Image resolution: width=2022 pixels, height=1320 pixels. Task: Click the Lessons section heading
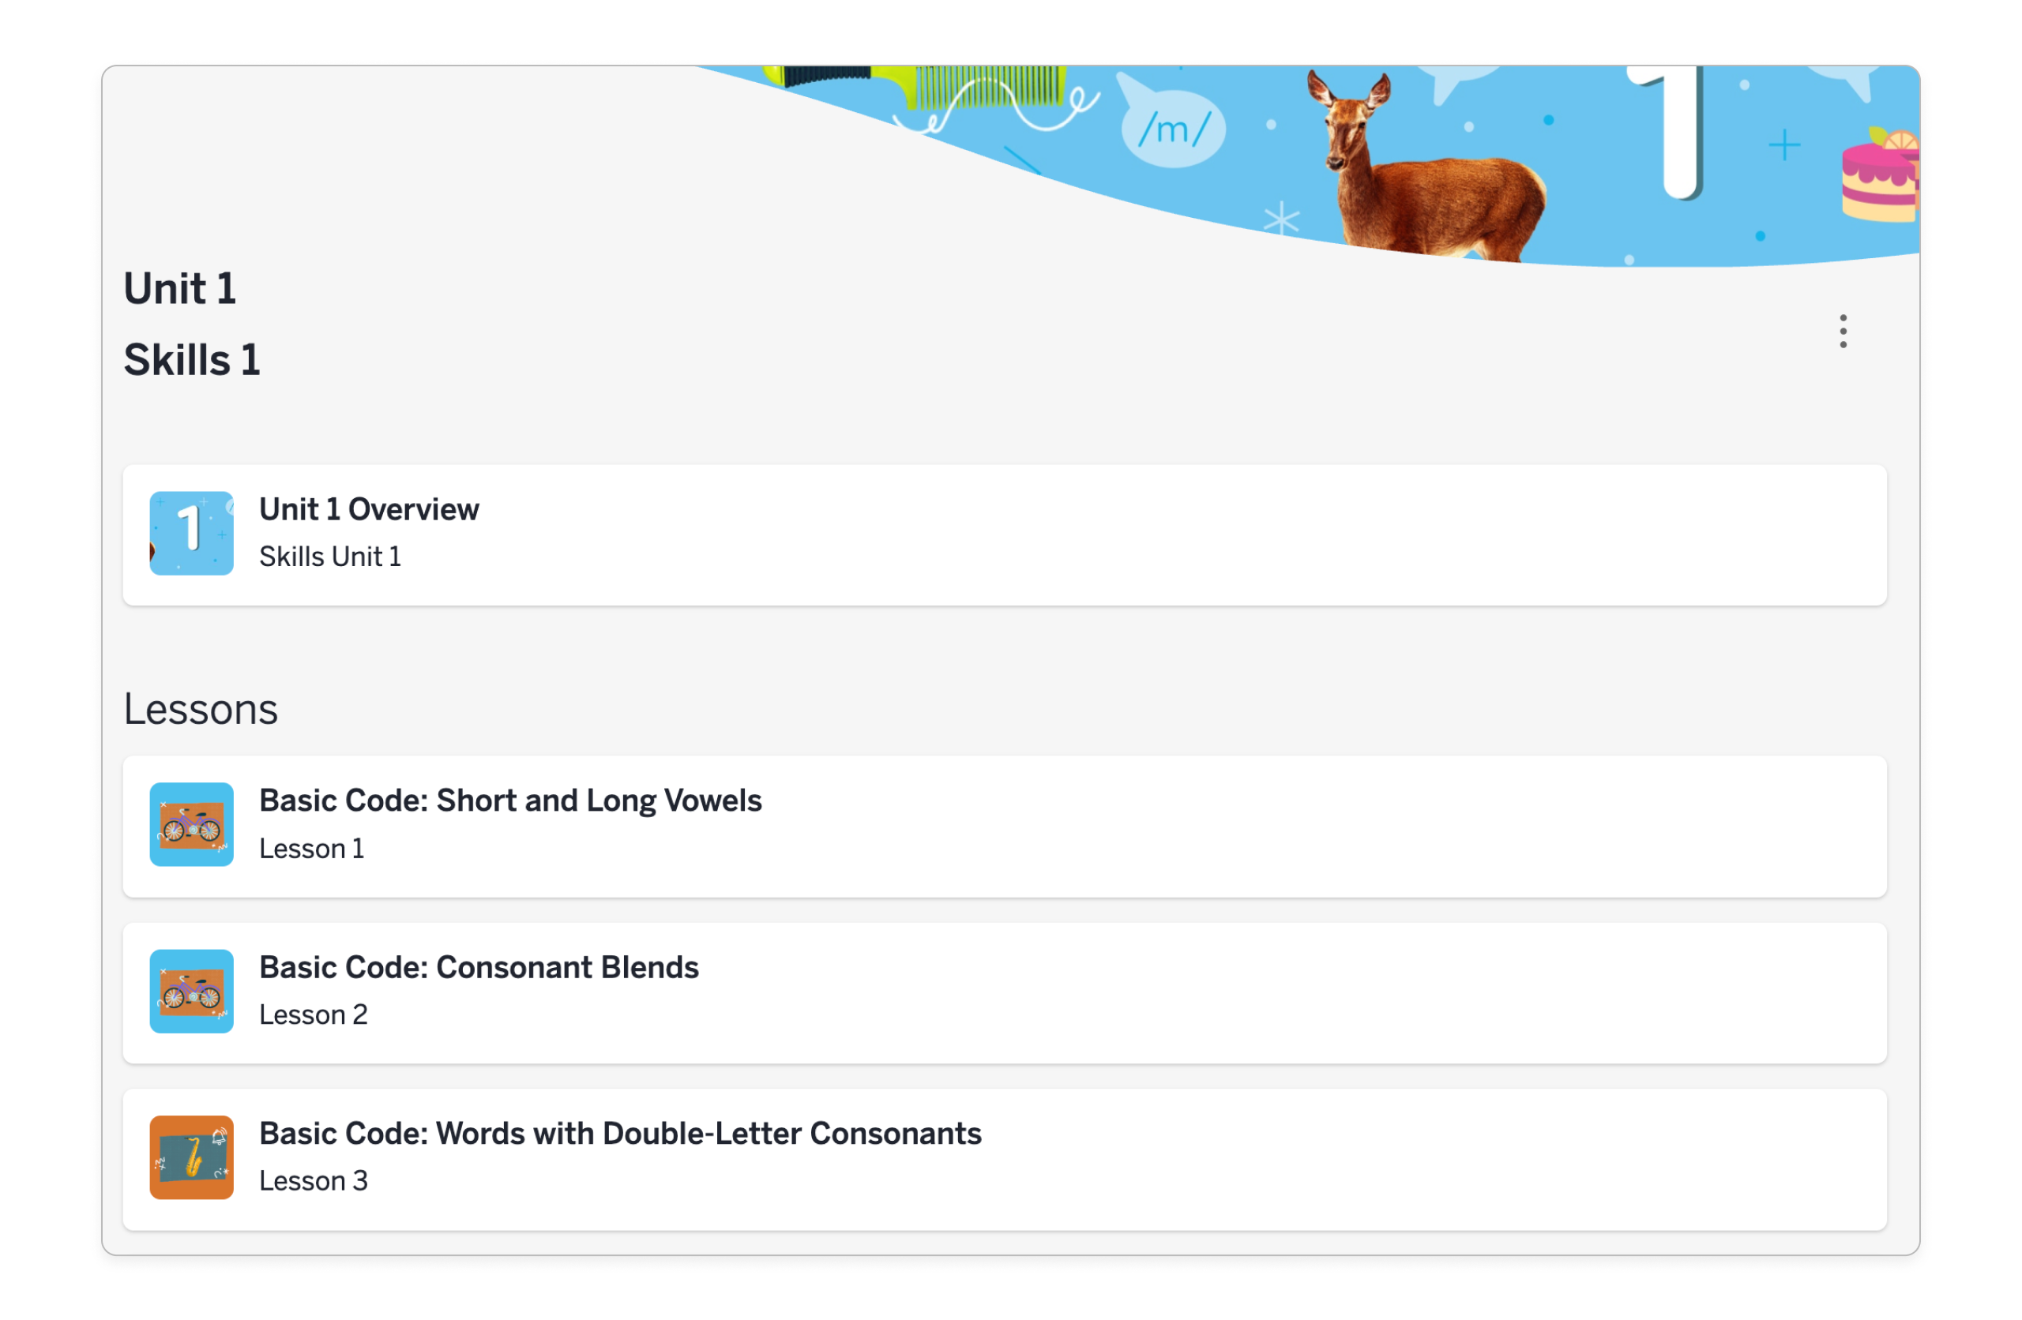tap(201, 709)
